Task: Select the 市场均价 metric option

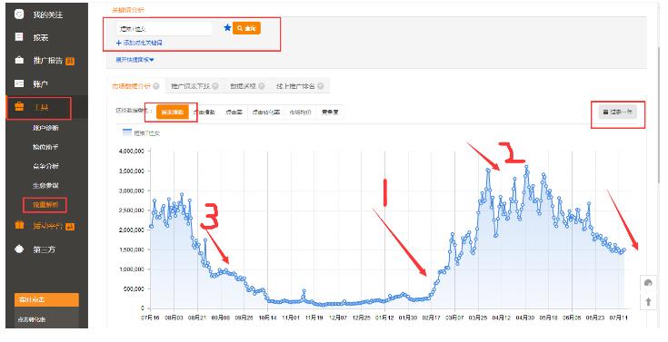Action: (300, 112)
